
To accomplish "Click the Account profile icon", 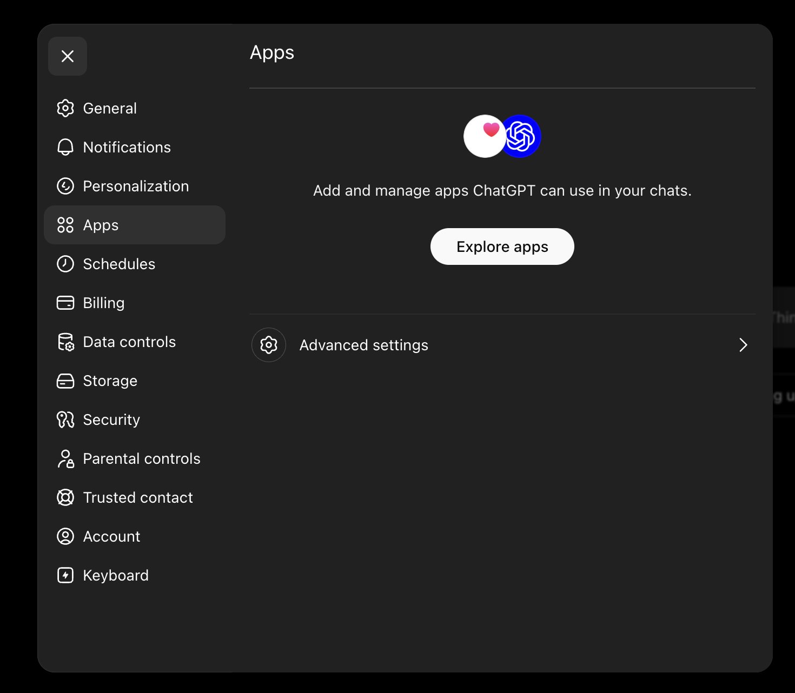I will tap(65, 536).
